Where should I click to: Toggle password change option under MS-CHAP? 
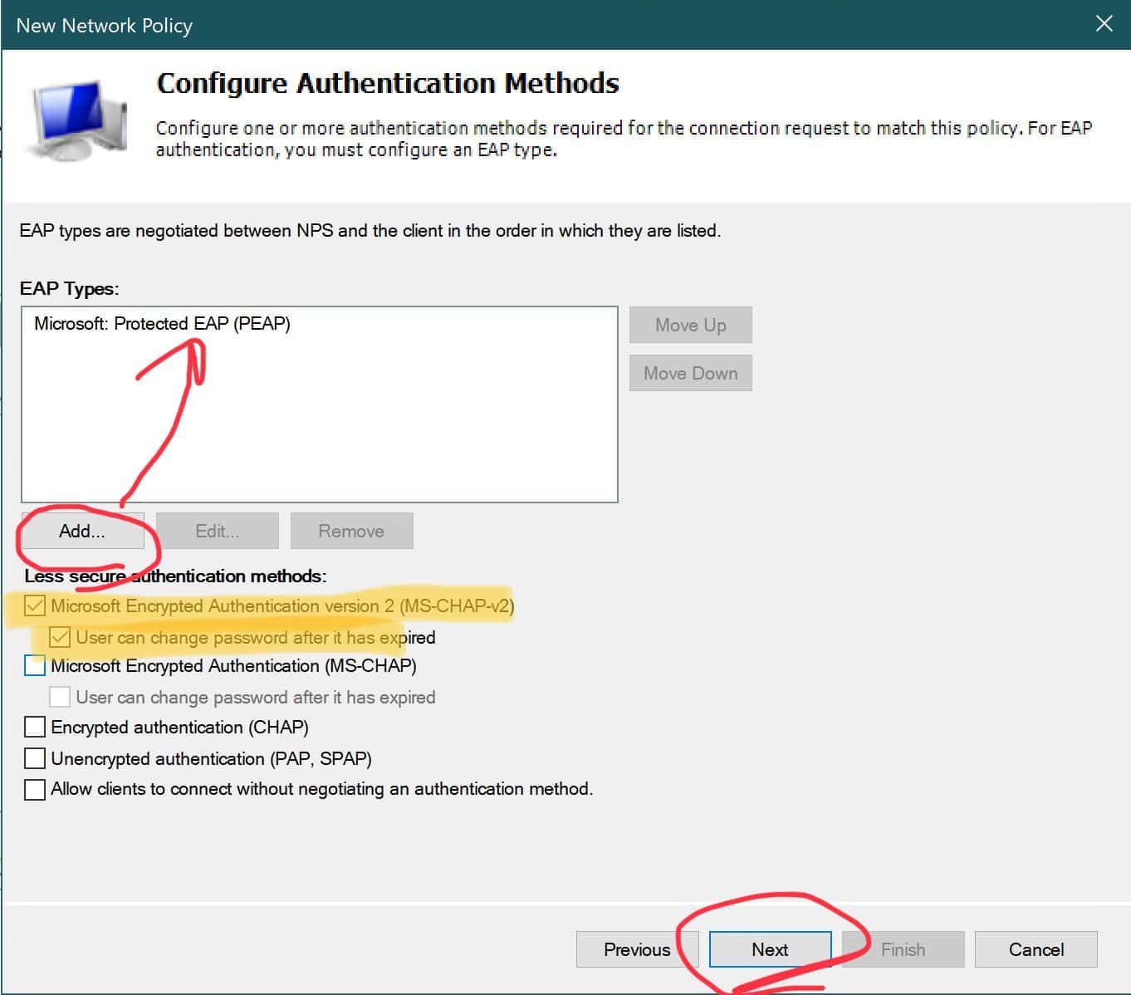pos(60,698)
